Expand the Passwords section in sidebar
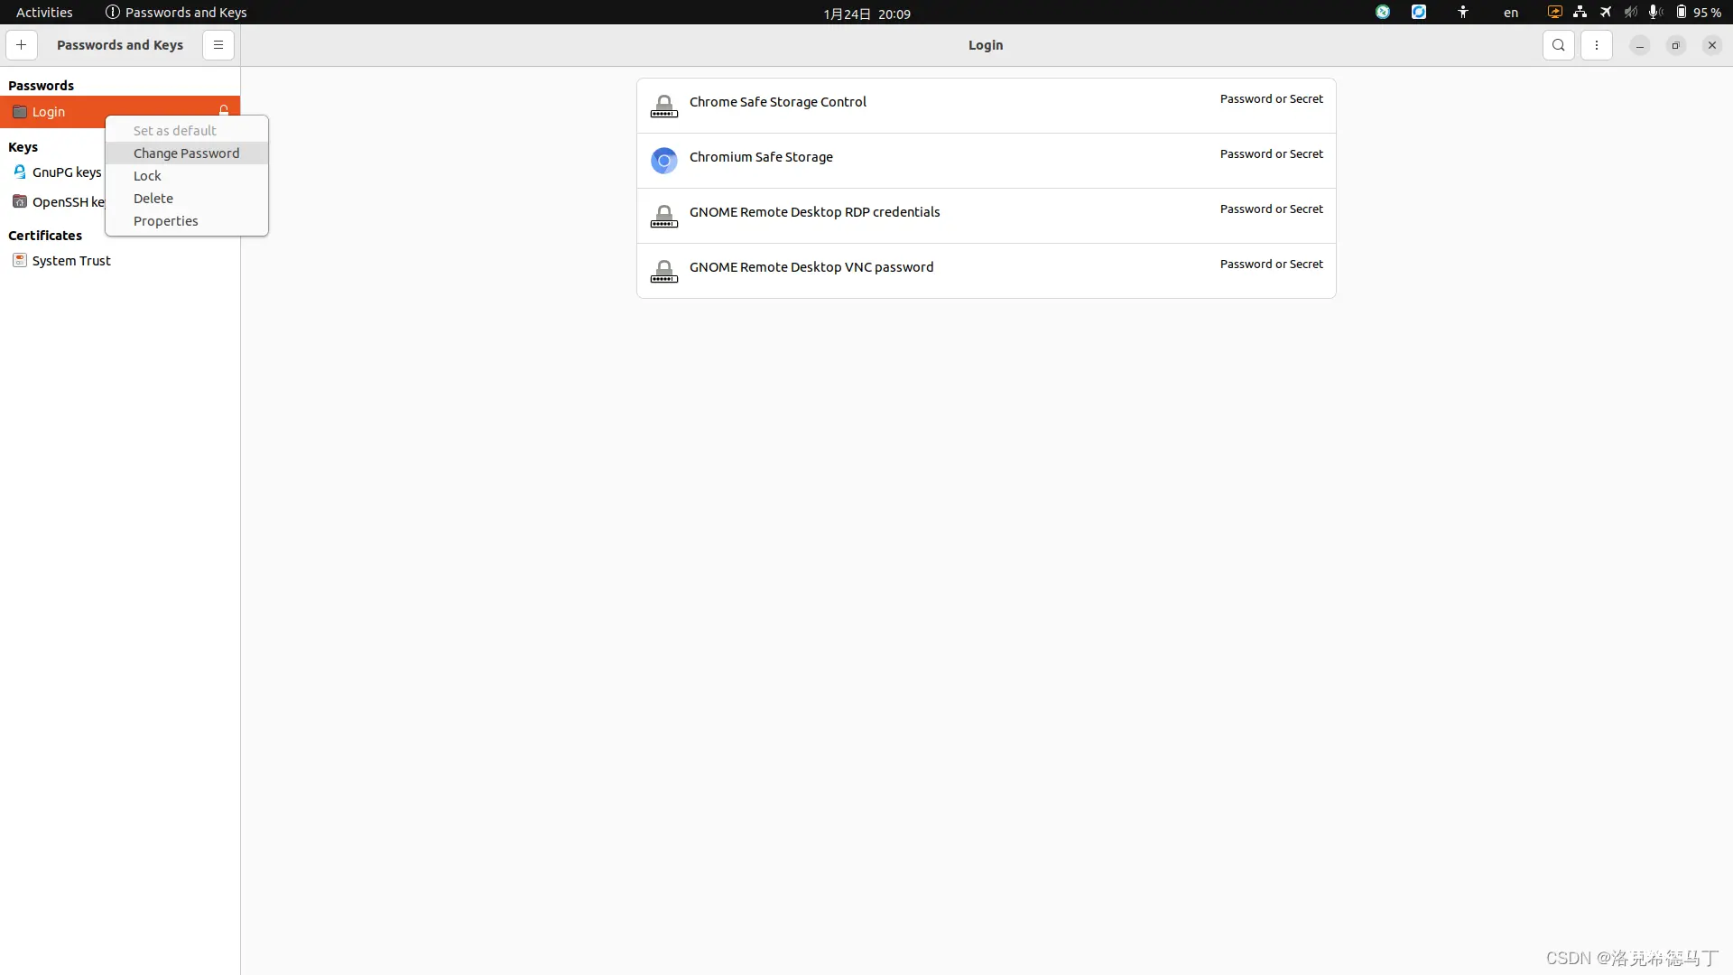1733x975 pixels. pyautogui.click(x=41, y=85)
